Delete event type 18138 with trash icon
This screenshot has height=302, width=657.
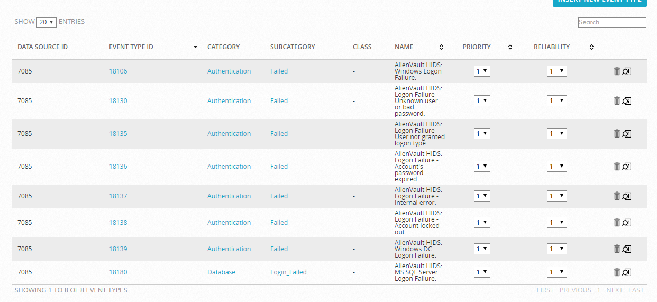(x=617, y=222)
